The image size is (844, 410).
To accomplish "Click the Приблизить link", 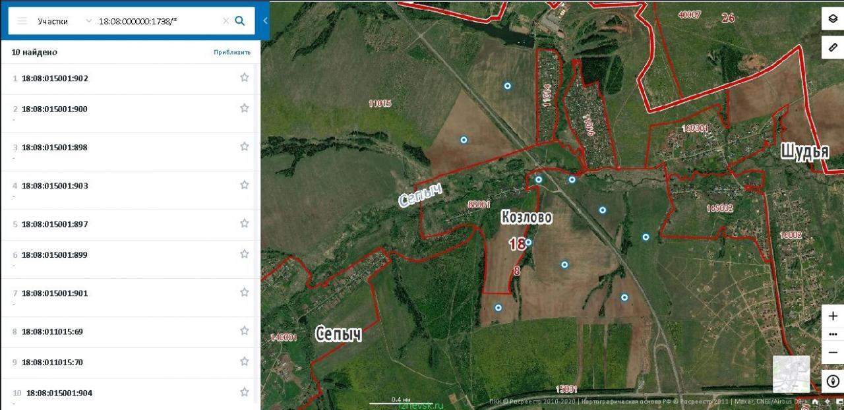I will pos(232,52).
